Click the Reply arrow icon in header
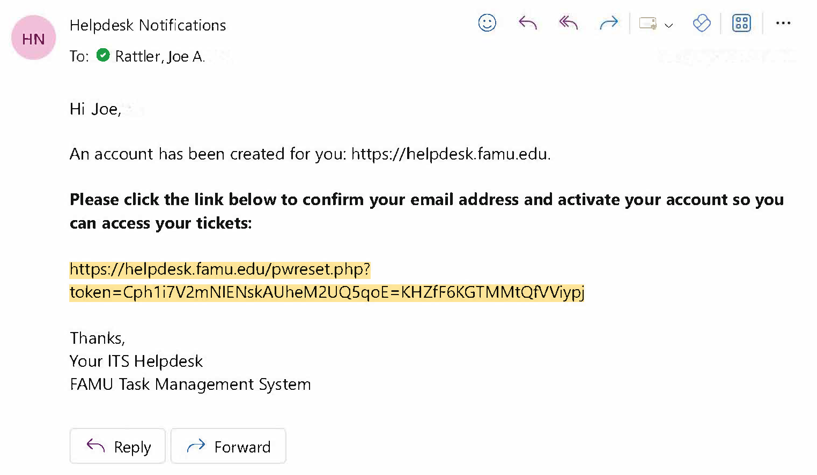Screen dimensions: 817x475 pyautogui.click(x=528, y=23)
